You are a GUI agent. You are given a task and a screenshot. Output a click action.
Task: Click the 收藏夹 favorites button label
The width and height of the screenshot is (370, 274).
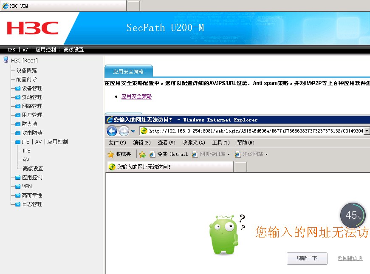[123, 154]
